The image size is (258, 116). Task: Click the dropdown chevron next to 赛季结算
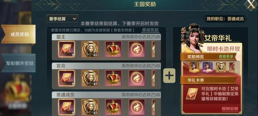75,19
